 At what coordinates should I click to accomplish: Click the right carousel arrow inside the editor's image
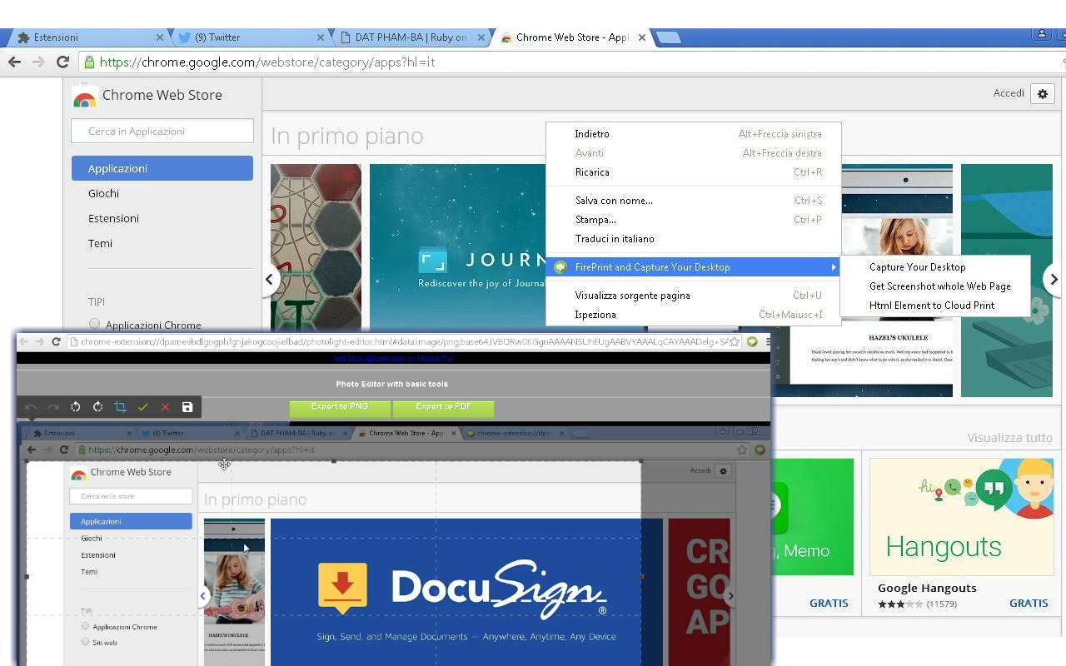730,595
